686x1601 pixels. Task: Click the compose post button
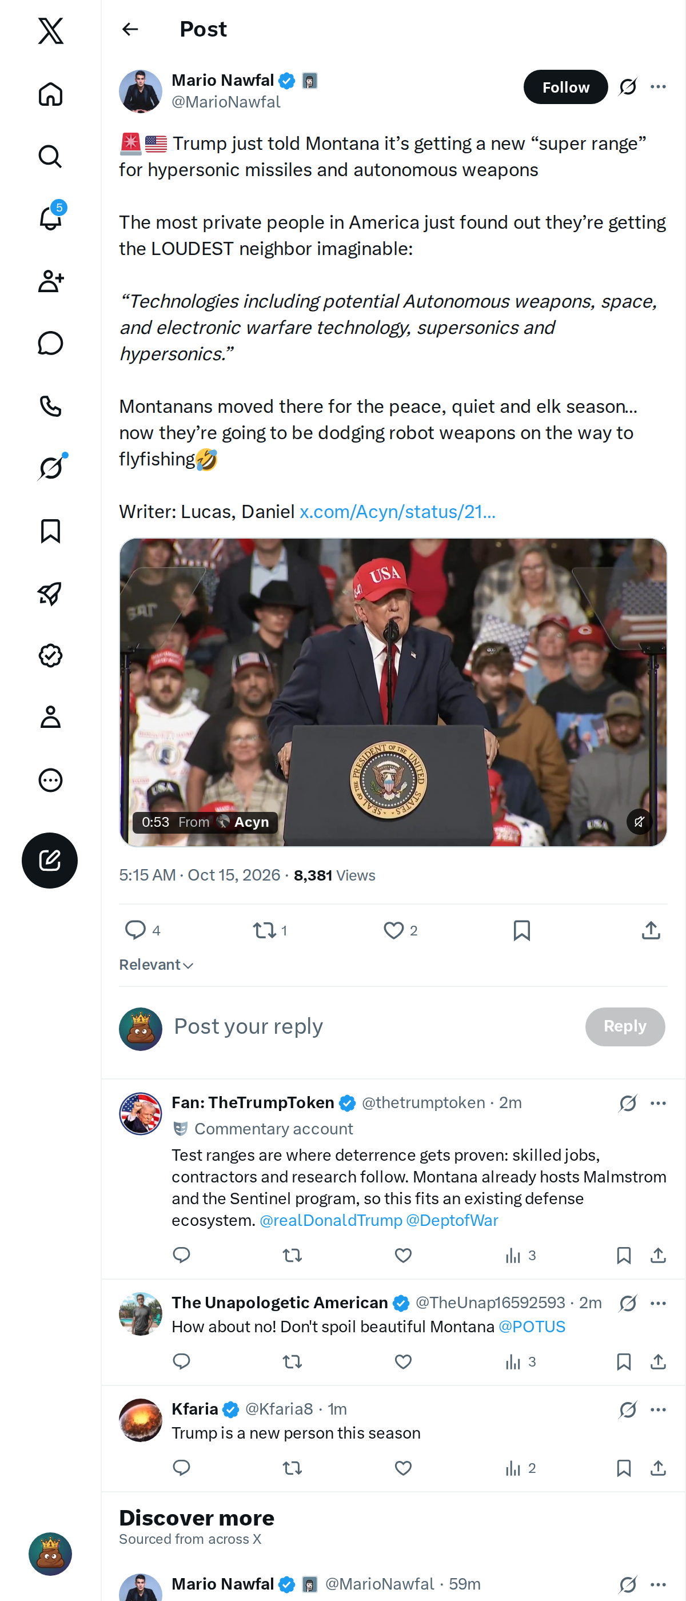point(50,860)
